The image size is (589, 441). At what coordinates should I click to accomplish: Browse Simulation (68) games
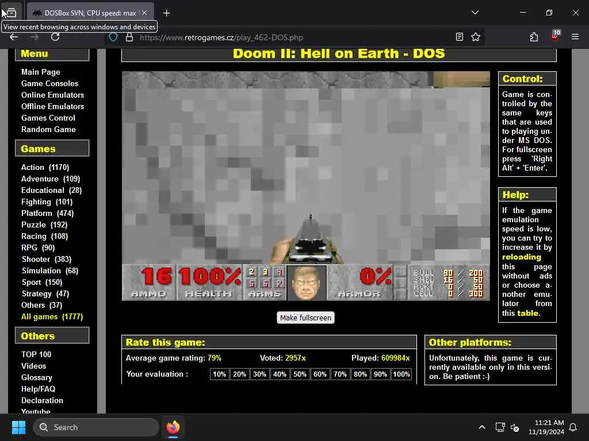tap(50, 271)
